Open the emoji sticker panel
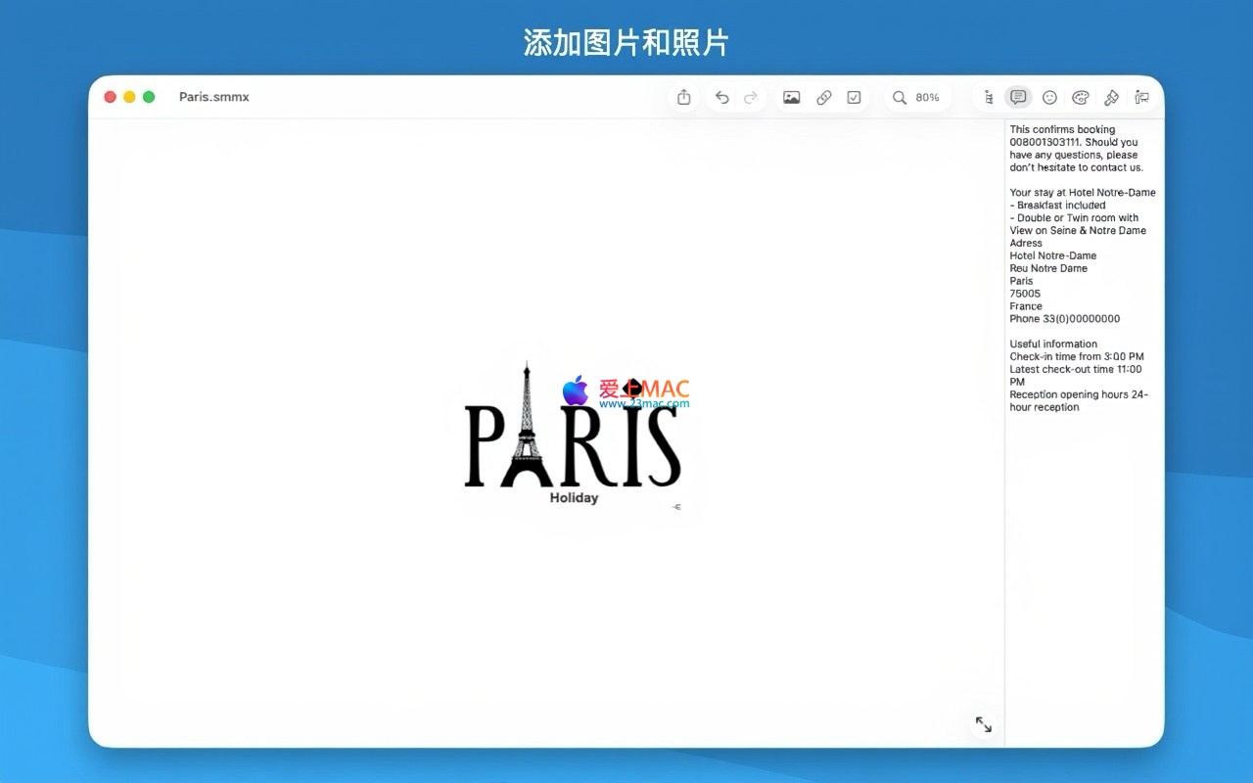Image resolution: width=1253 pixels, height=783 pixels. click(1049, 97)
